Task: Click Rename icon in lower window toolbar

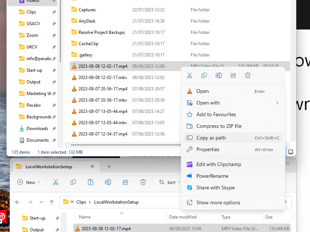Action: 108,182
